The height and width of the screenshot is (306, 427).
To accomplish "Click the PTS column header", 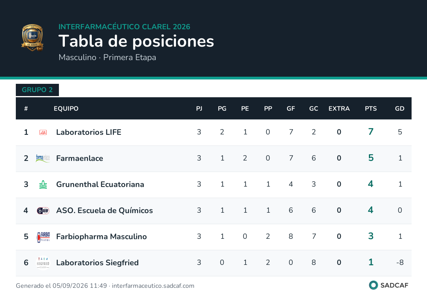I will pyautogui.click(x=370, y=109).
